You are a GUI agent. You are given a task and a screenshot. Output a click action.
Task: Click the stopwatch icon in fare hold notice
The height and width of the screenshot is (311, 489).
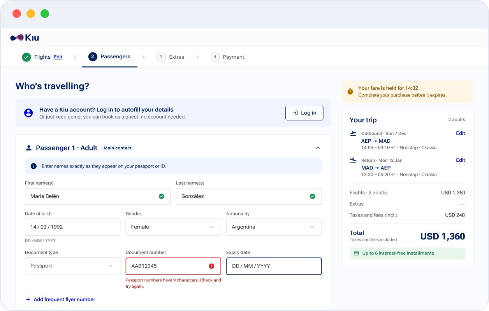[x=350, y=91]
